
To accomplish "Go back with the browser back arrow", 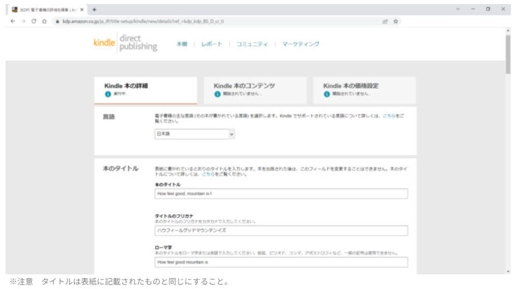I will (x=13, y=21).
